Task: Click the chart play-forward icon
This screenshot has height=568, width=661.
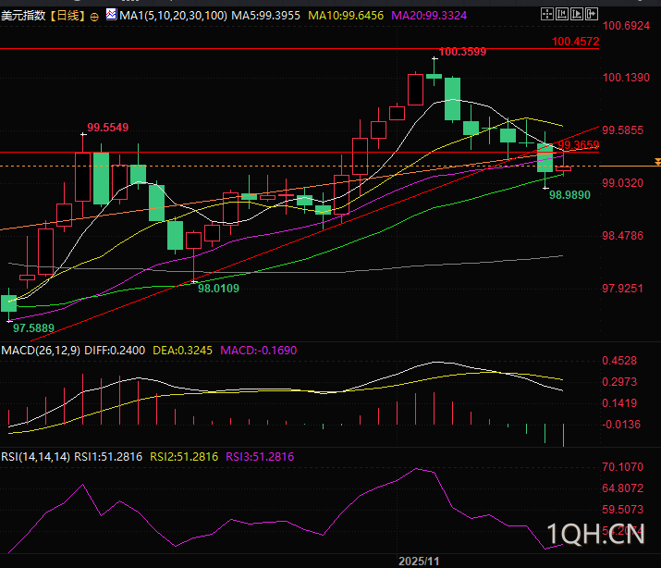Action: (x=576, y=14)
